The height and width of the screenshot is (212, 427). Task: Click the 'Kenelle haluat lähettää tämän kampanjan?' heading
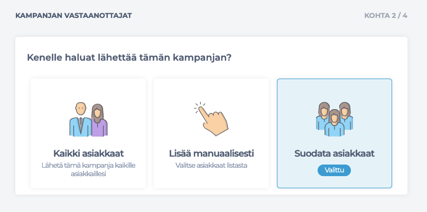pos(129,57)
